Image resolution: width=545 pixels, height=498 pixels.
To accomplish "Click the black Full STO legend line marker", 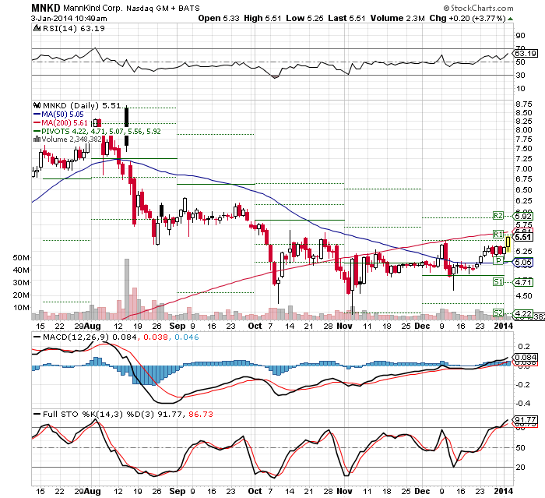I will (x=37, y=414).
